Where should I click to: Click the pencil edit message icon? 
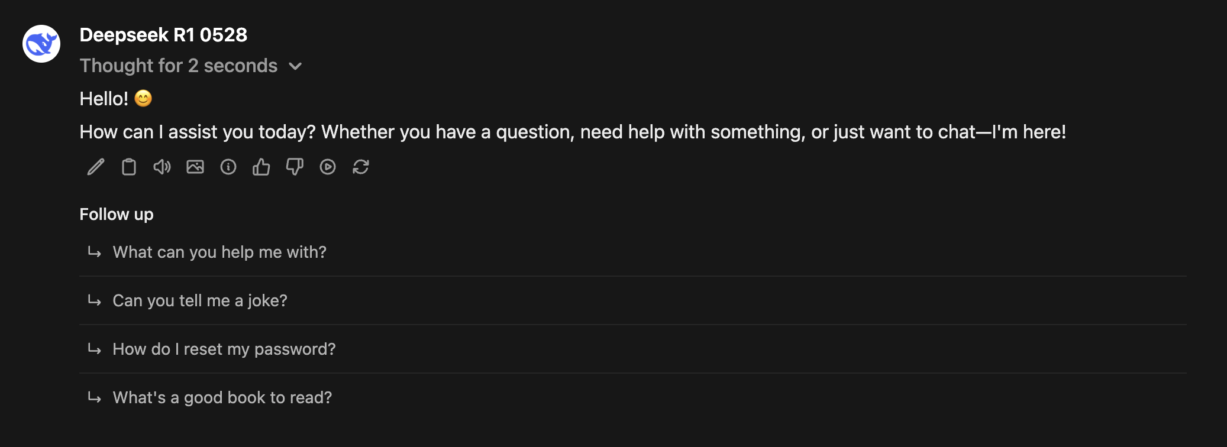[x=96, y=167]
